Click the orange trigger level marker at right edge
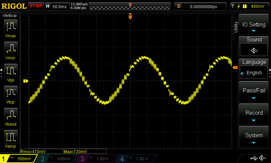This screenshot has height=163, width=271. (235, 67)
